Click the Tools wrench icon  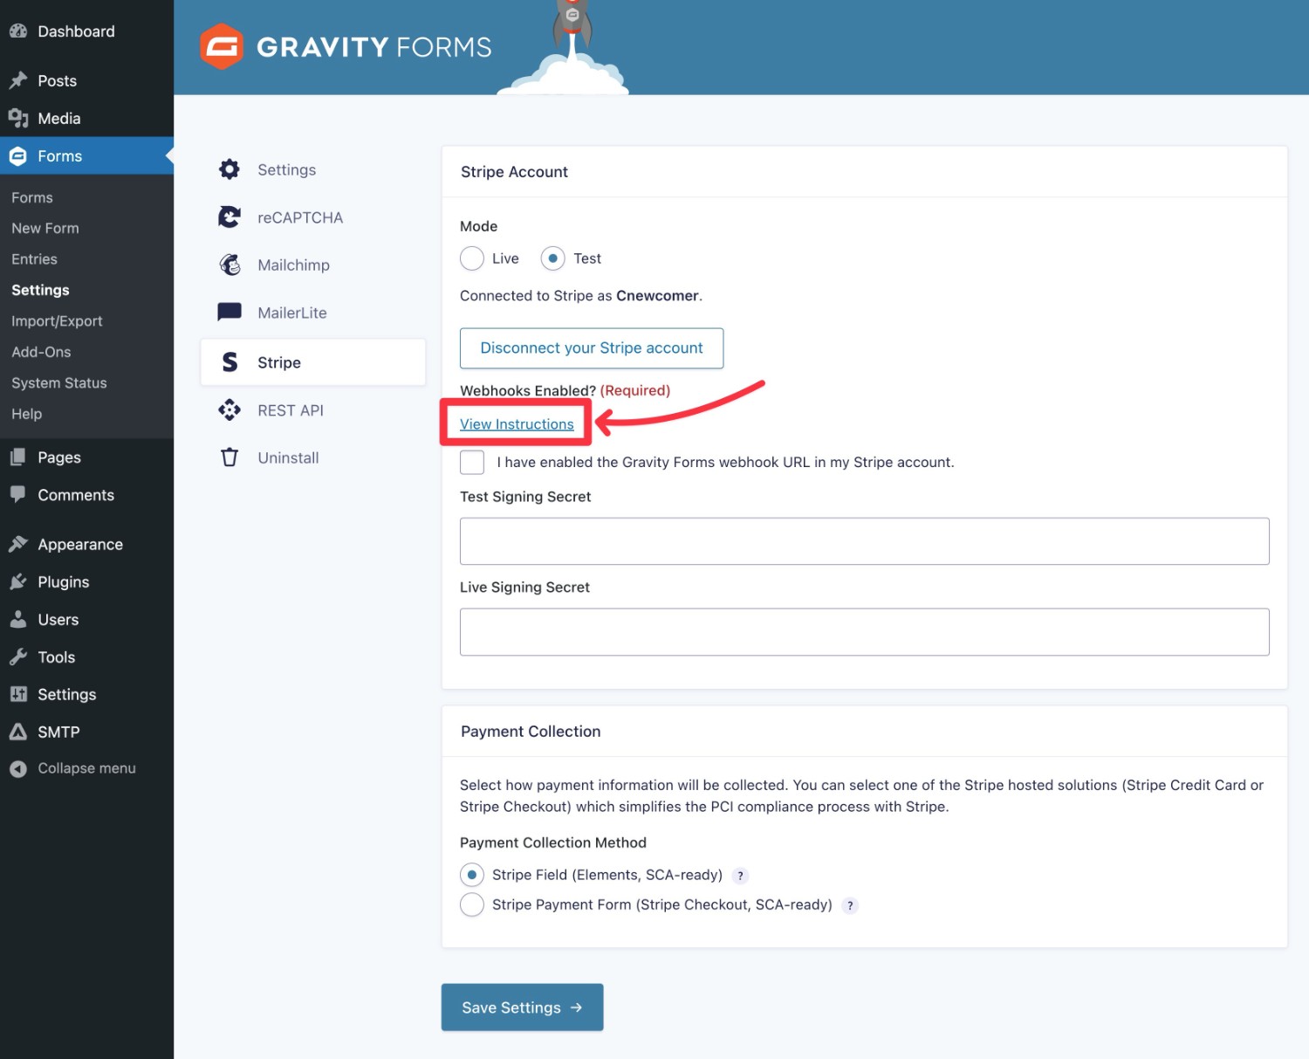18,657
